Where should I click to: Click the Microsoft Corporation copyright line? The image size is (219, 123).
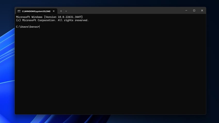52,20
